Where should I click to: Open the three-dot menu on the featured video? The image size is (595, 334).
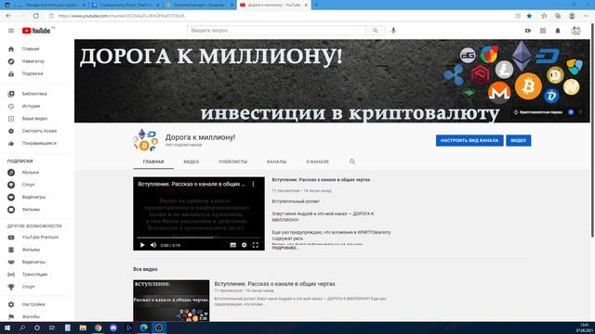pos(253,184)
